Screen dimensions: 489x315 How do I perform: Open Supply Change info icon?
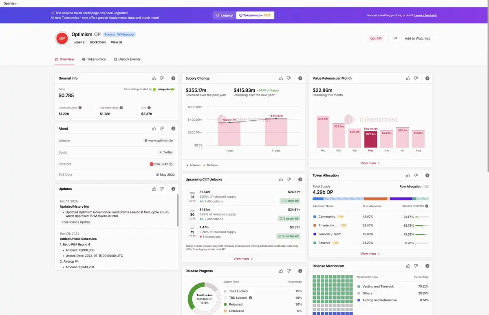click(x=300, y=78)
